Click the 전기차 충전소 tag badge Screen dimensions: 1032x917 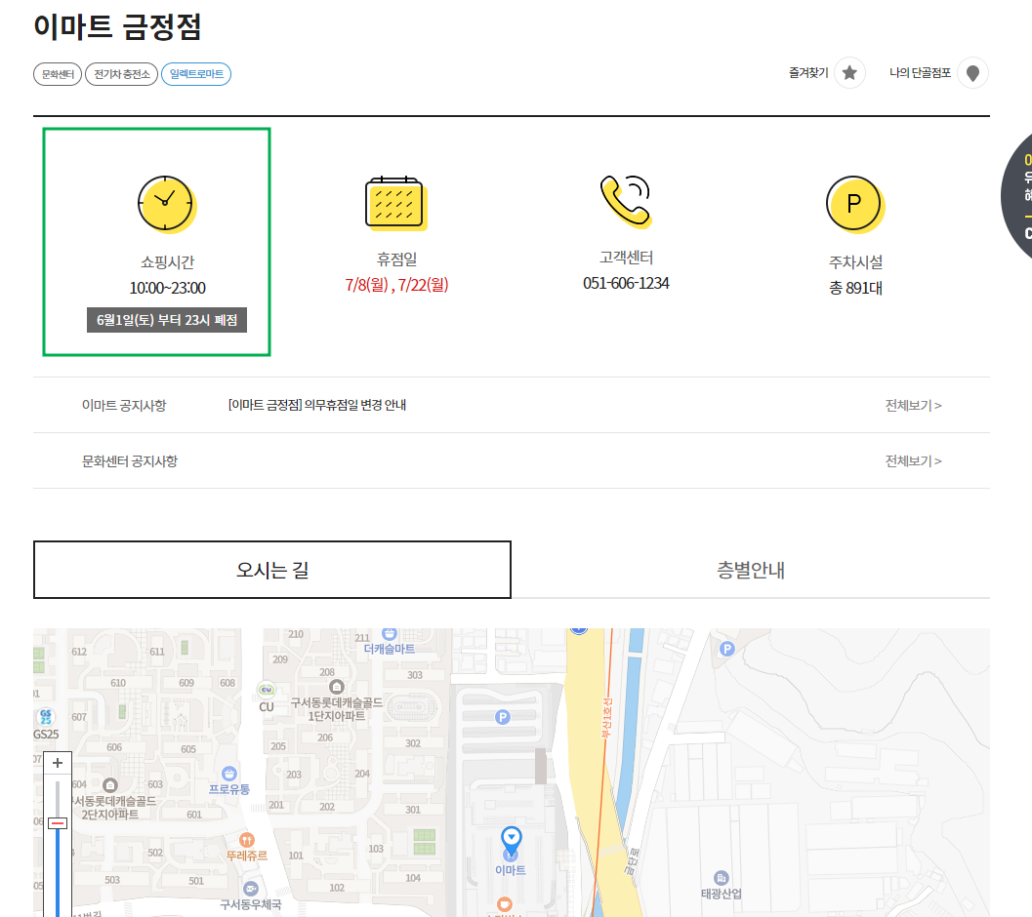pyautogui.click(x=122, y=74)
